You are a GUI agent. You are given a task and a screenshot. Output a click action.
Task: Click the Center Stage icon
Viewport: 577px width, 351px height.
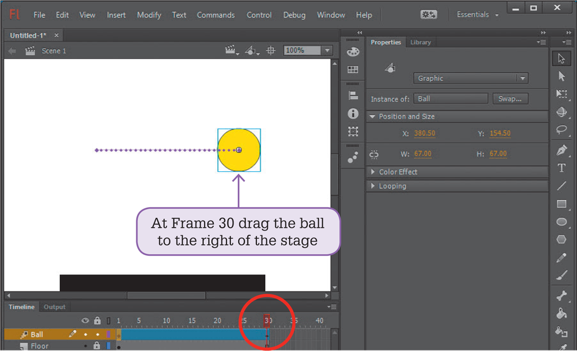click(x=271, y=50)
